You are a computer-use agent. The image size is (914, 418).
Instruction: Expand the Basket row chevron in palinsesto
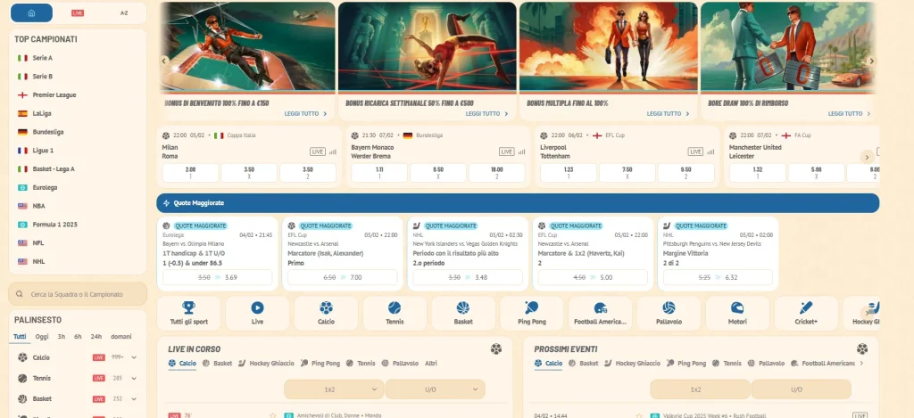pos(134,398)
